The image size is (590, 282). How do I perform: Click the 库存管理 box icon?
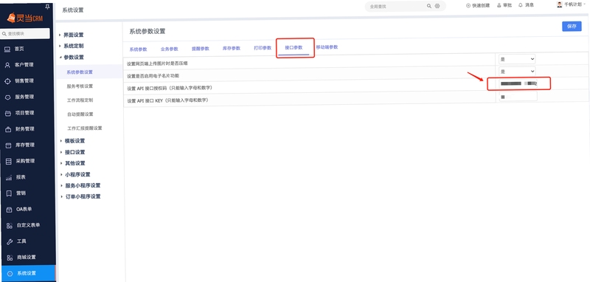click(8, 145)
